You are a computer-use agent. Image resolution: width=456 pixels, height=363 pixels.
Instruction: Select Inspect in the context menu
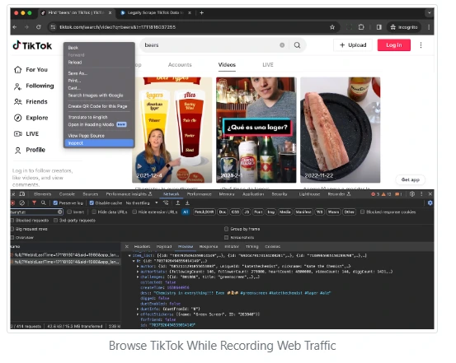99,143
